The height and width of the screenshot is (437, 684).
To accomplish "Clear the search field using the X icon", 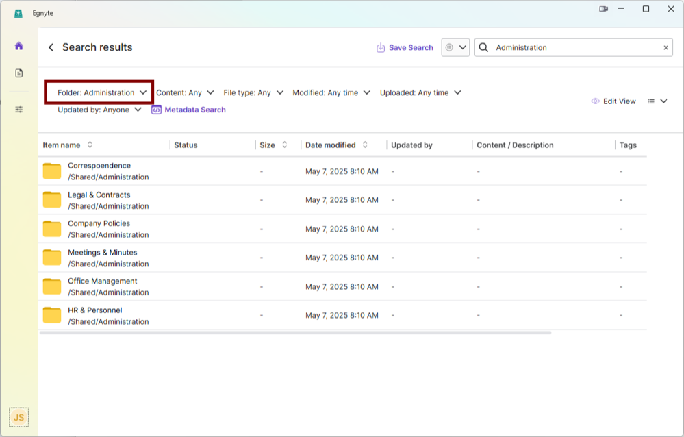I will pyautogui.click(x=666, y=47).
